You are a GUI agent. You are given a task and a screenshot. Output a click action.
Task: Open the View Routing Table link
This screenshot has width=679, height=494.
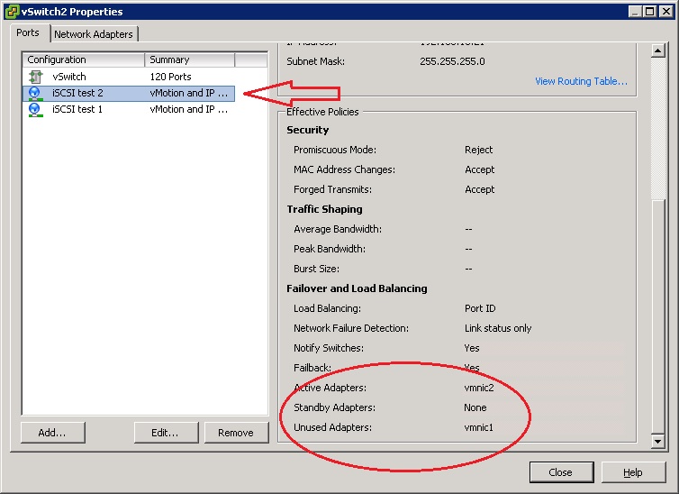[x=581, y=81]
